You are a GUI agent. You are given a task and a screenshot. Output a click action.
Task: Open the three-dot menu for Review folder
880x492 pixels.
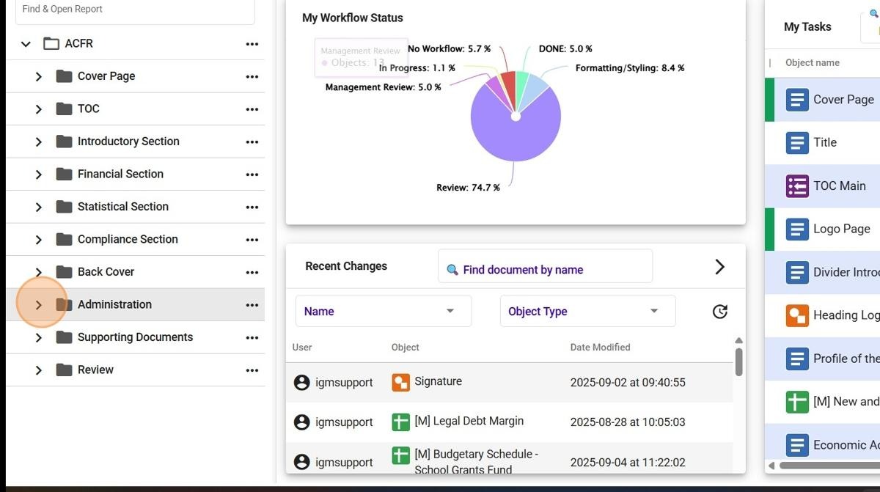[252, 370]
